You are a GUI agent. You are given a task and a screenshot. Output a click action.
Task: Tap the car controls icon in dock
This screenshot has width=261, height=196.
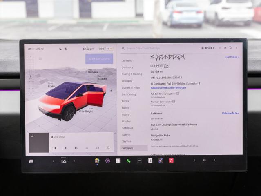coord(31,161)
